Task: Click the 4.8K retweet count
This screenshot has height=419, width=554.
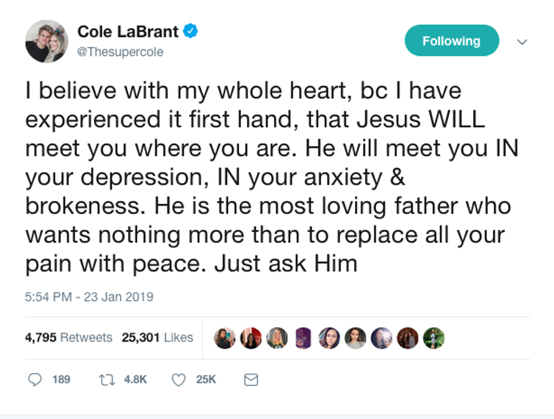Action: 135,379
